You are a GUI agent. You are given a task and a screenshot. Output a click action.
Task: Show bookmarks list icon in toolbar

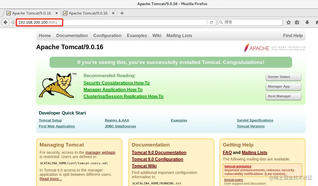[297, 22]
